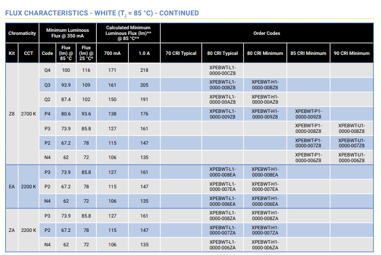This screenshot has height=255, width=381.
Task: Click order code XPEBWT-H1-0000-007ZA
Action: (265, 230)
